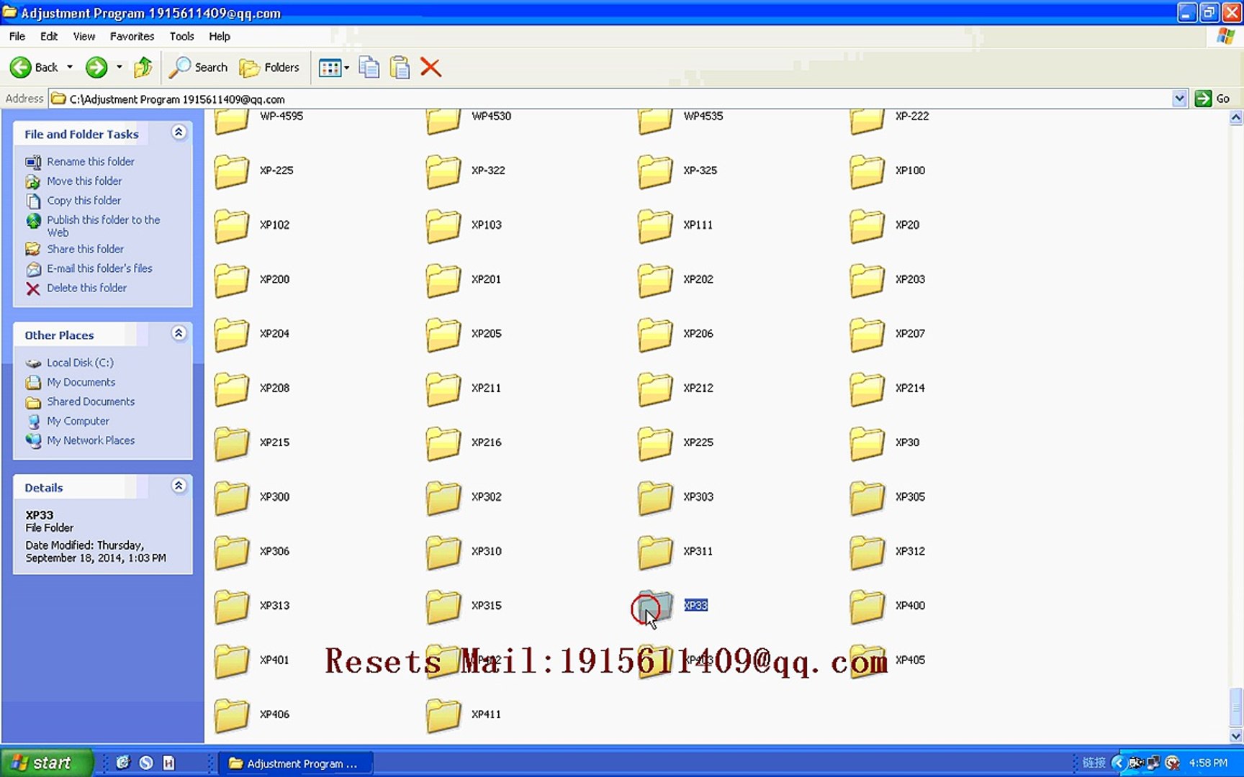Expand the address bar dropdown
1244x777 pixels.
point(1179,99)
